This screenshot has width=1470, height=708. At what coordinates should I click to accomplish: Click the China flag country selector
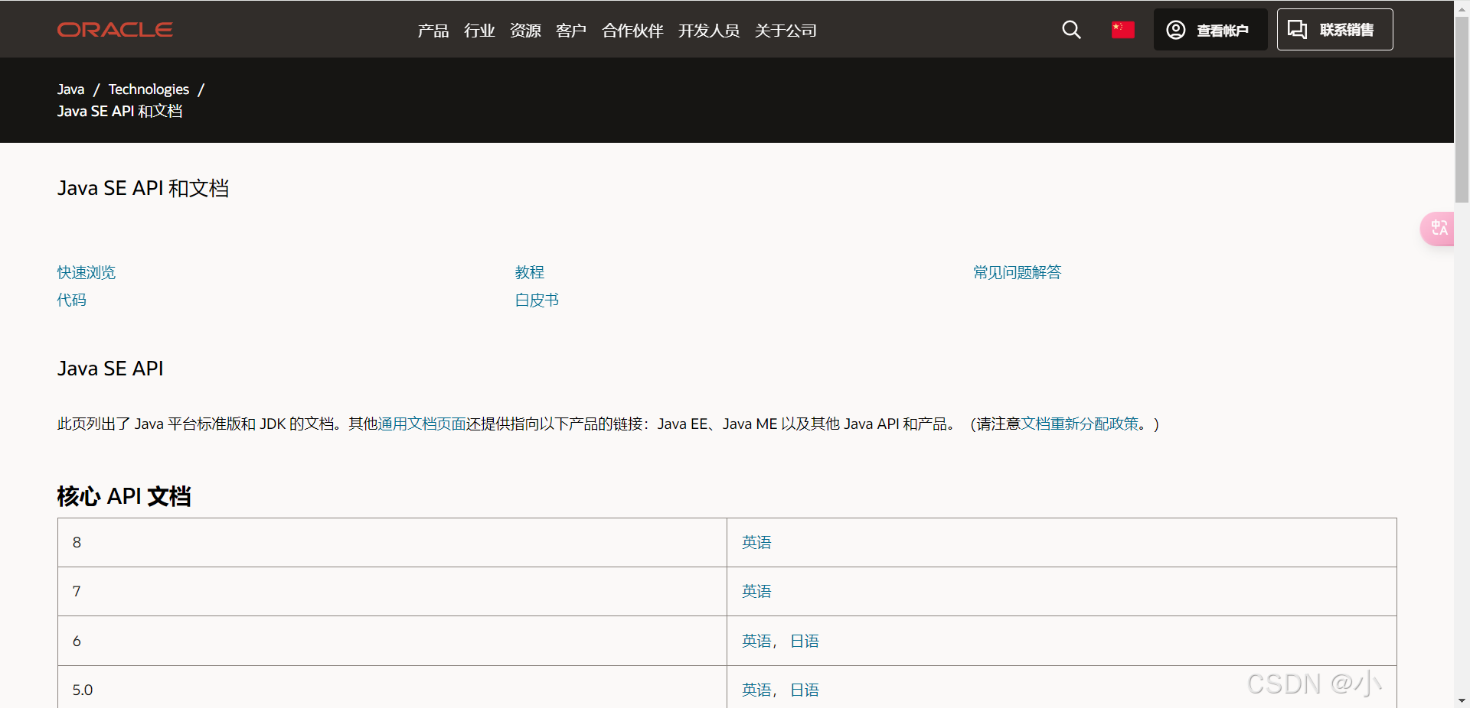click(x=1122, y=30)
